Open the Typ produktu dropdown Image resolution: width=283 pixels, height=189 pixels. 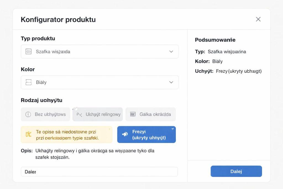click(99, 51)
